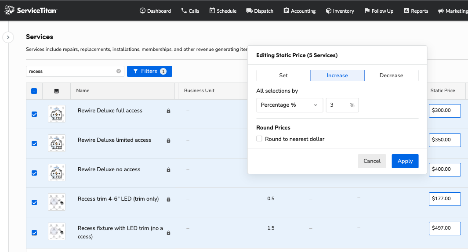
Task: Click the Reports chart icon
Action: pyautogui.click(x=406, y=11)
